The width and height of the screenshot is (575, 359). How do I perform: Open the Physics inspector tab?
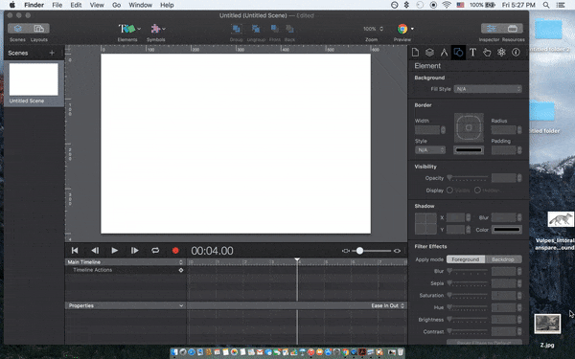[501, 53]
